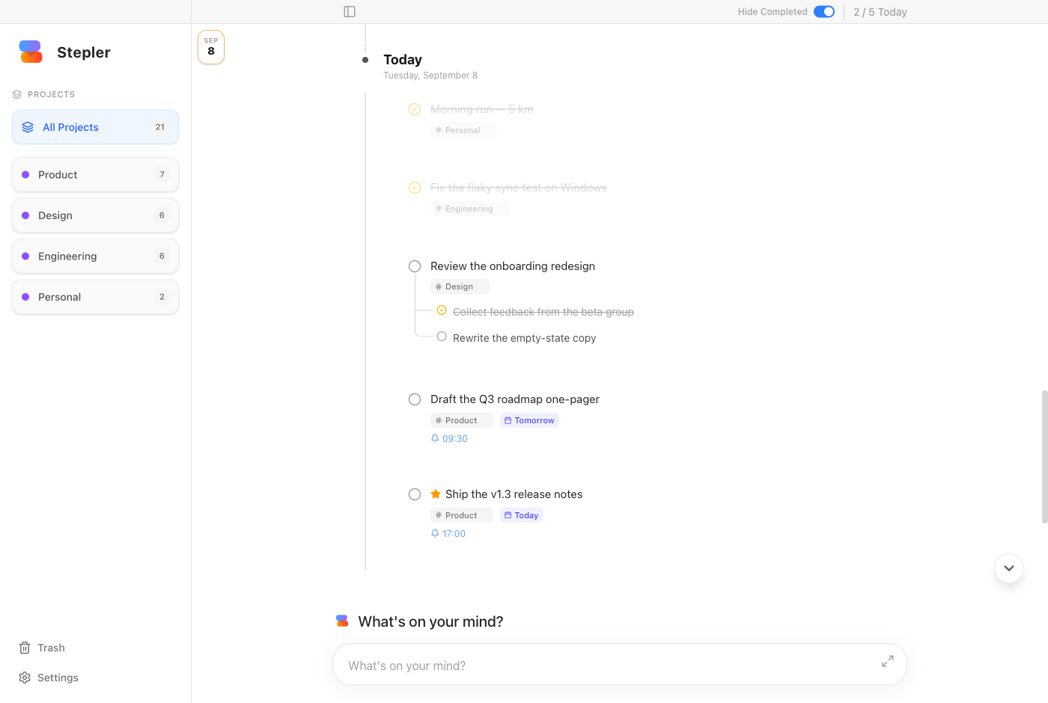Click the Tomorrow due date tag
This screenshot has width=1048, height=703.
[529, 420]
